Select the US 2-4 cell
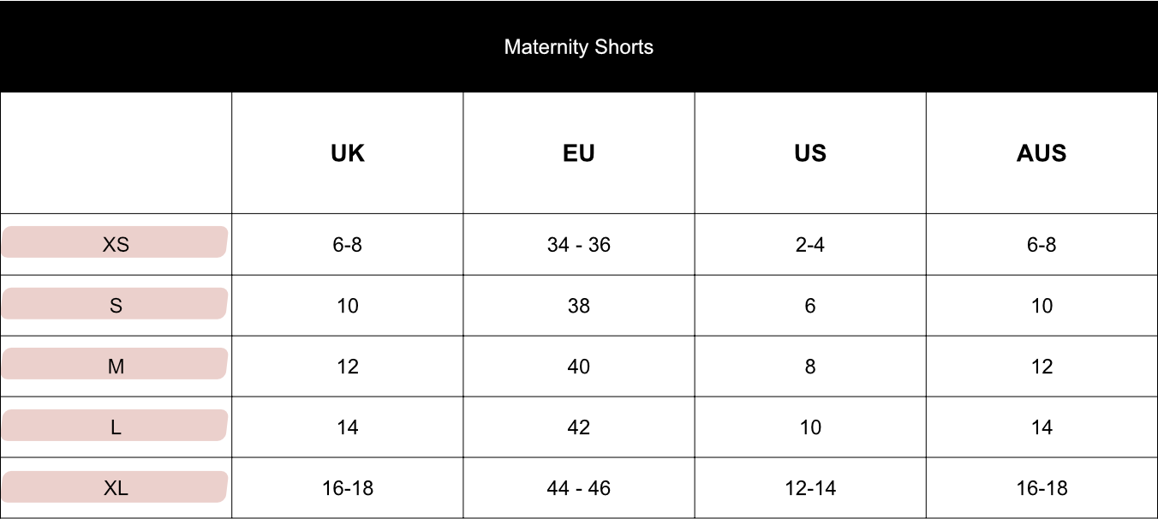 [x=810, y=245]
